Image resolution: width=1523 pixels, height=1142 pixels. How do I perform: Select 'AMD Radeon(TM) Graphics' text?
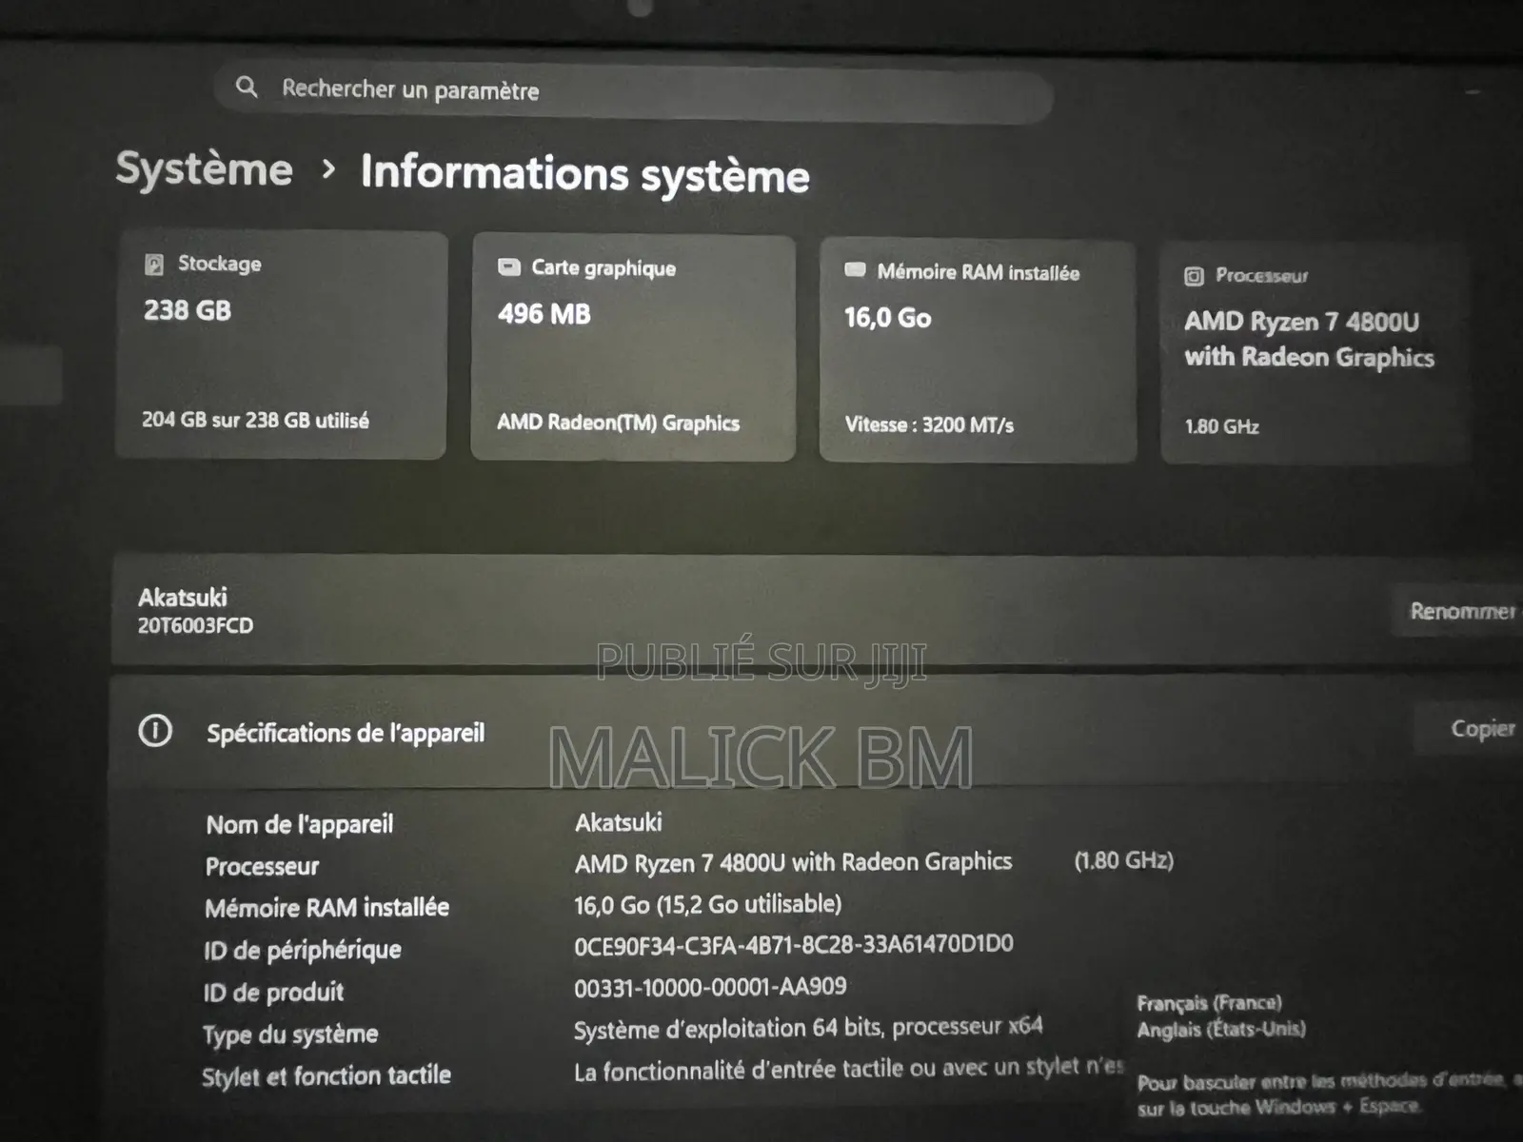(x=618, y=423)
